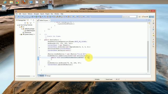Open the Run menu

pyautogui.click(x=52, y=14)
